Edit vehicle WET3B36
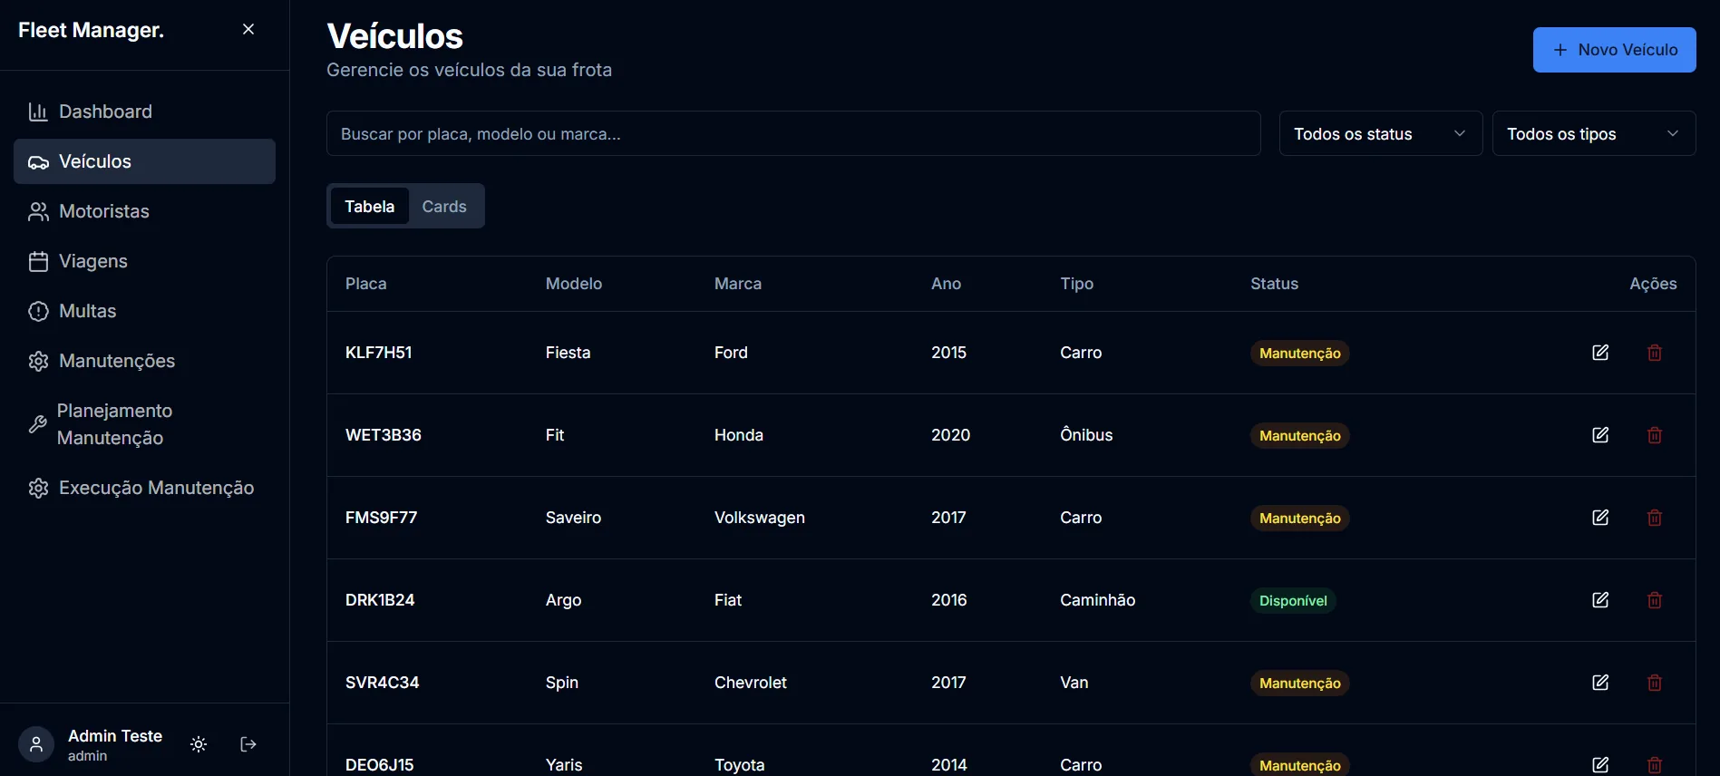1720x776 pixels. (1600, 435)
